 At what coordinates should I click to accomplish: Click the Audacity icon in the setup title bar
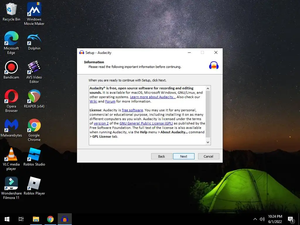coord(82,52)
